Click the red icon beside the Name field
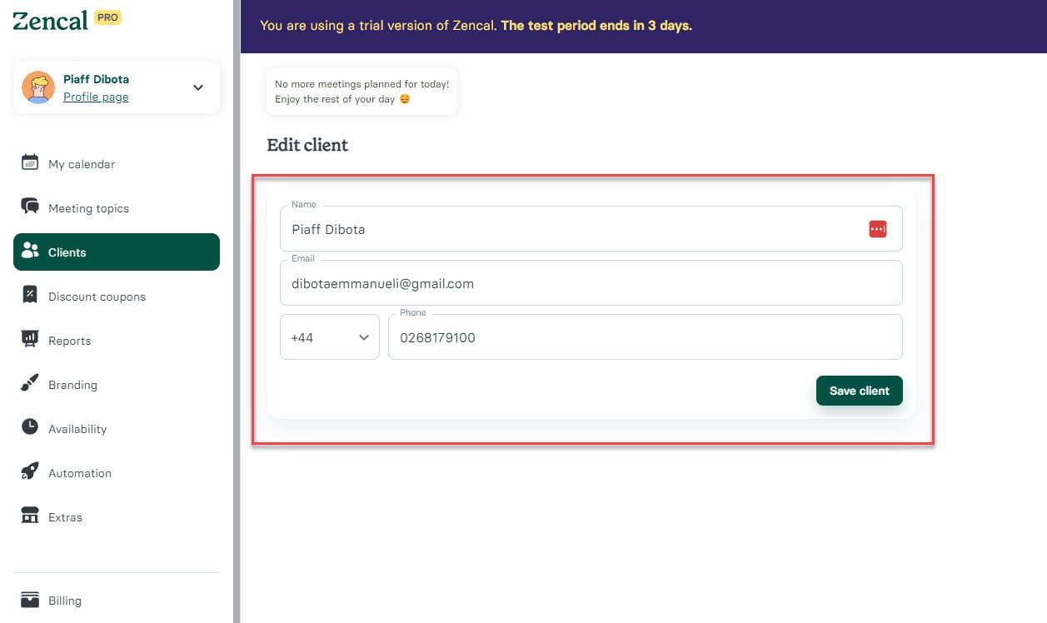The height and width of the screenshot is (623, 1047). tap(878, 228)
